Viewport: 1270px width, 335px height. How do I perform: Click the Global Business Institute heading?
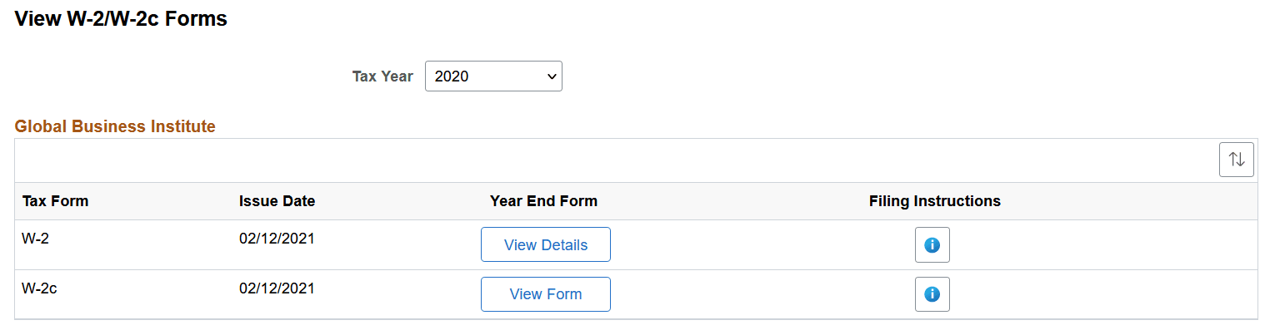click(x=115, y=126)
